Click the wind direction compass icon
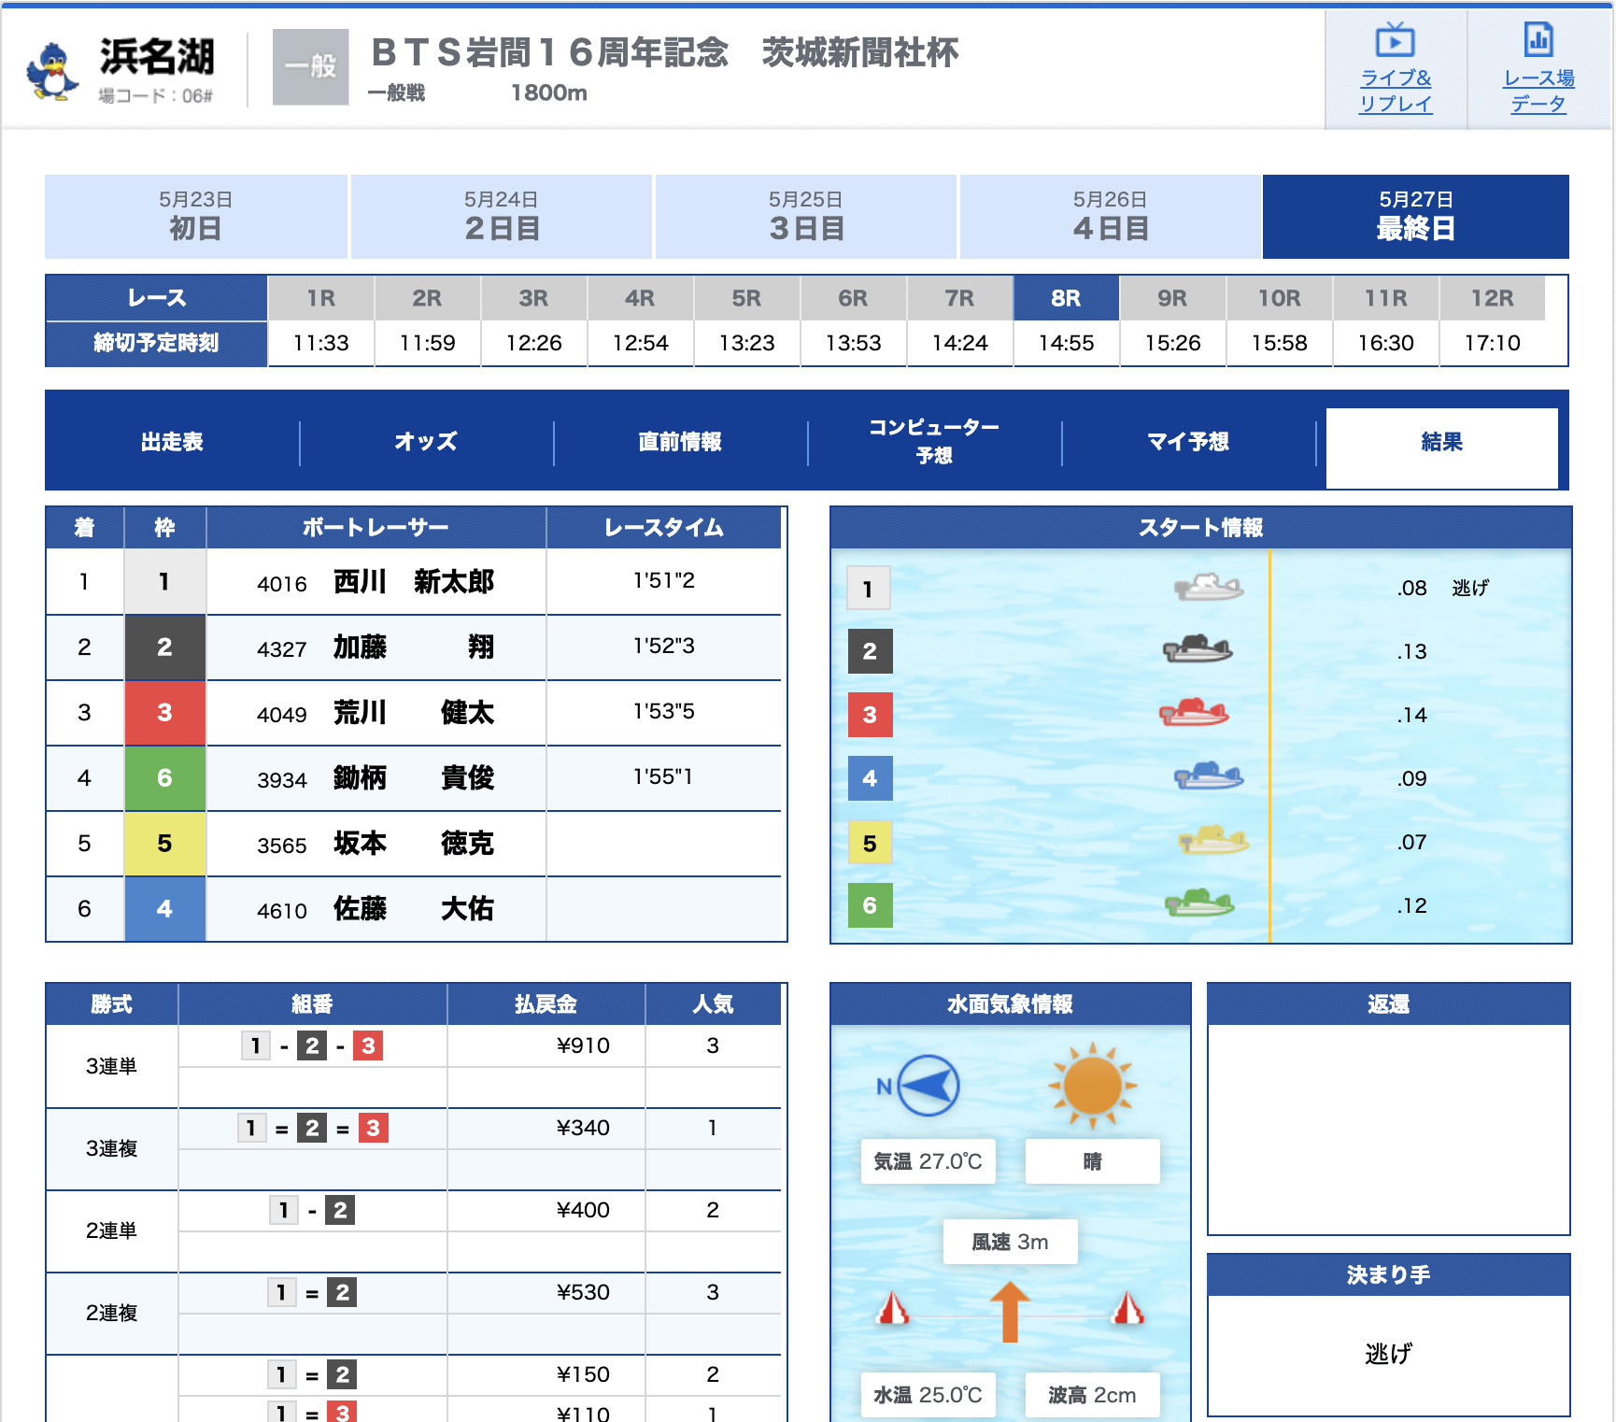The width and height of the screenshot is (1616, 1422). (928, 1086)
